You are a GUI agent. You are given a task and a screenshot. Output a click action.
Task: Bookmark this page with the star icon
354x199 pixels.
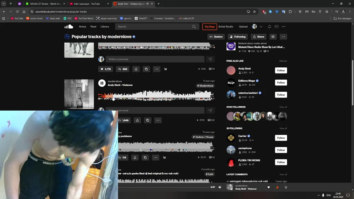254,12
